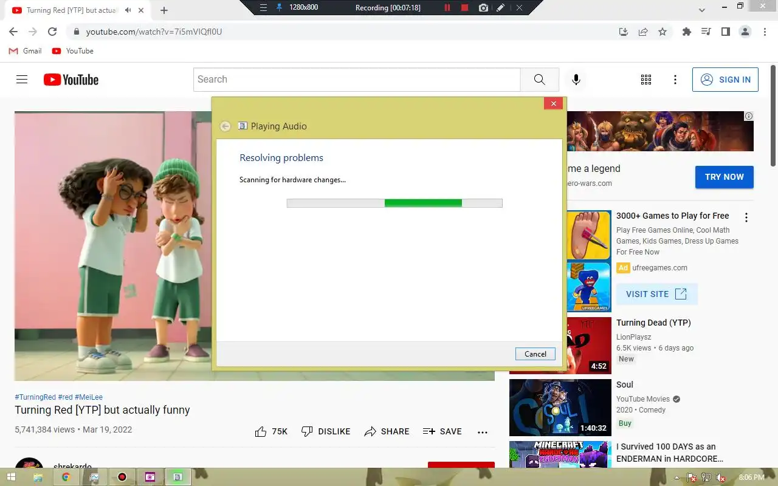
Task: Click the muted volume tray icon
Action: tap(720, 477)
